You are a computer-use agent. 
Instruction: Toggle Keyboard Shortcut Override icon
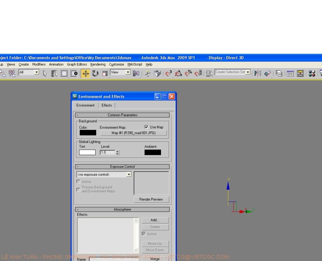click(158, 73)
